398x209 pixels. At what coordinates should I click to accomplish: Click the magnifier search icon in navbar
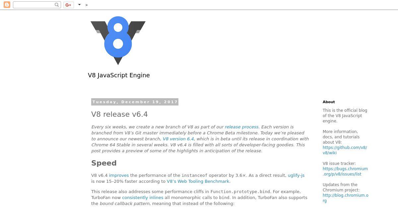tap(57, 5)
